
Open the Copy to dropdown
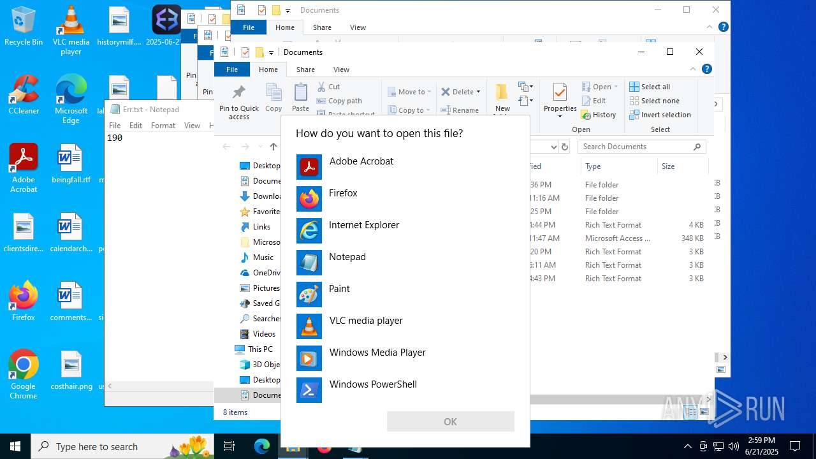[x=409, y=110]
